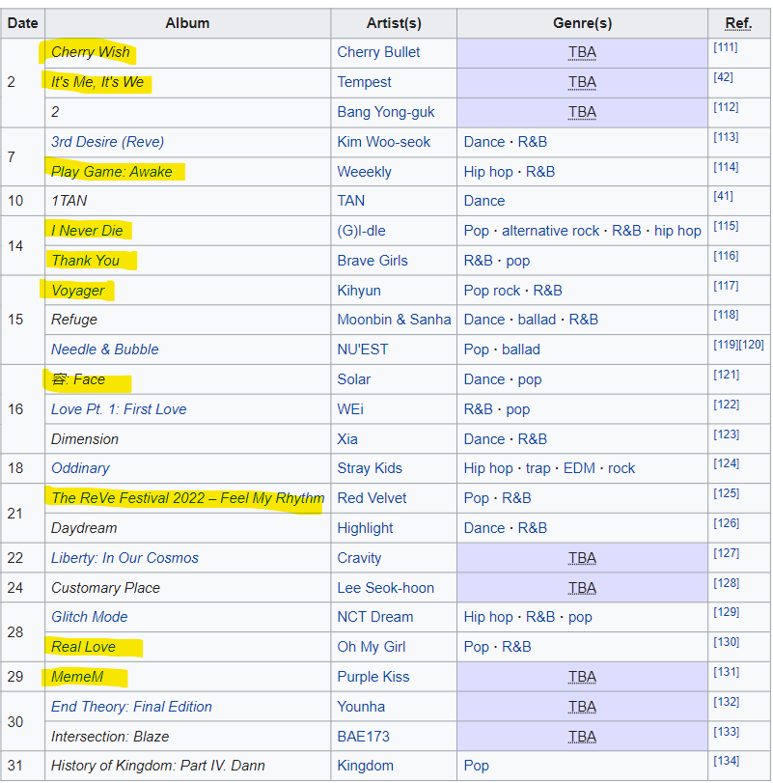This screenshot has width=773, height=783.
Task: Open the EDM genre link
Action: coord(579,469)
